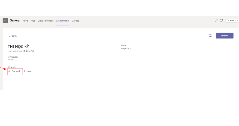The image size is (239, 126).
Task: Click the My work label
Action: point(12,67)
